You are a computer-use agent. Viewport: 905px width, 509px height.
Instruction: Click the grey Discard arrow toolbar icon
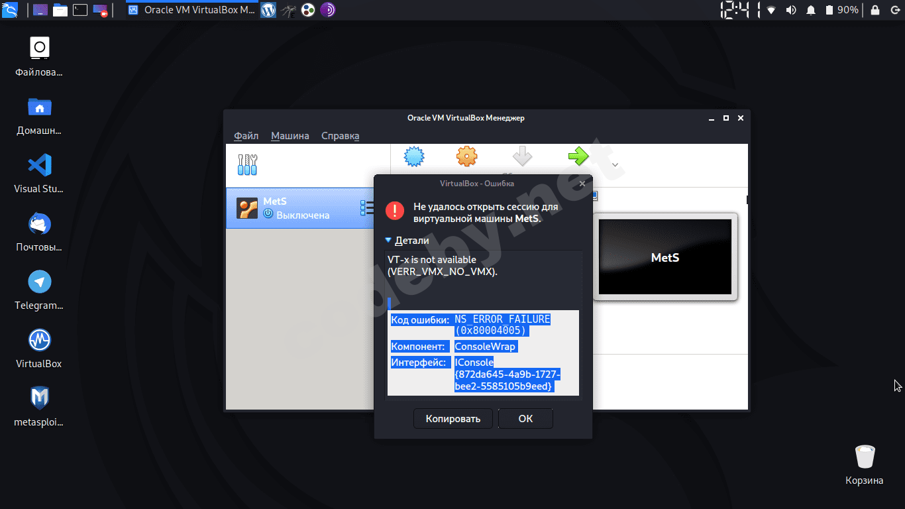(x=523, y=157)
